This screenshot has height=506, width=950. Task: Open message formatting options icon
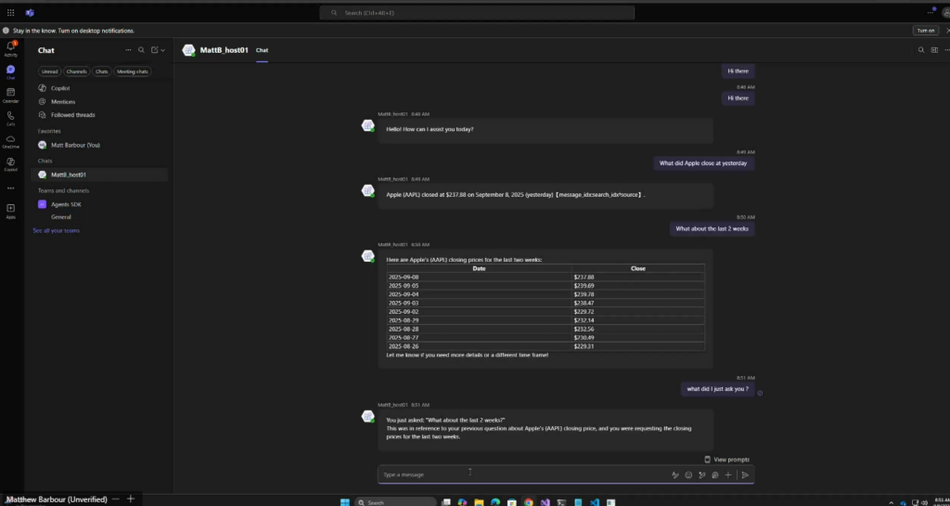tap(675, 475)
